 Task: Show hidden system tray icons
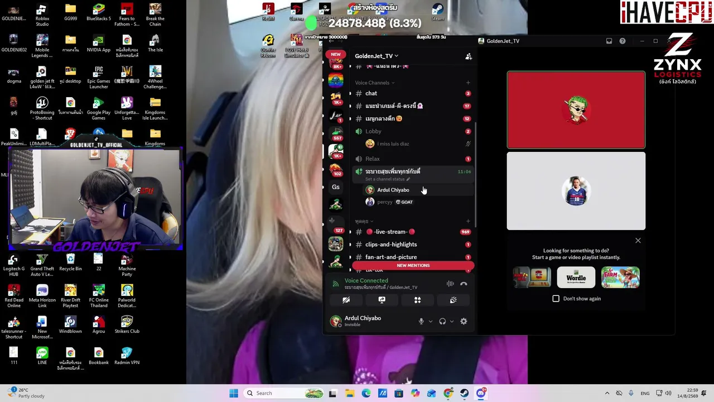(x=607, y=393)
